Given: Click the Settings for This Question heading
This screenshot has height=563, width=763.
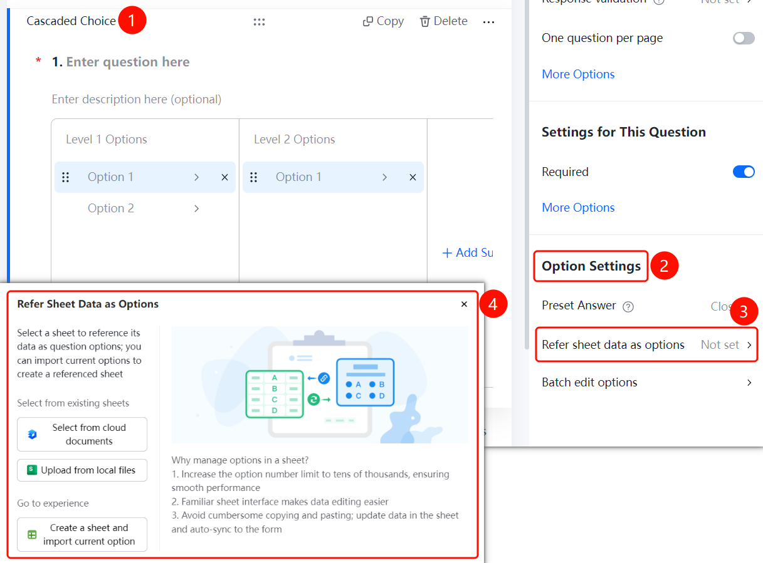Looking at the screenshot, I should pos(624,132).
